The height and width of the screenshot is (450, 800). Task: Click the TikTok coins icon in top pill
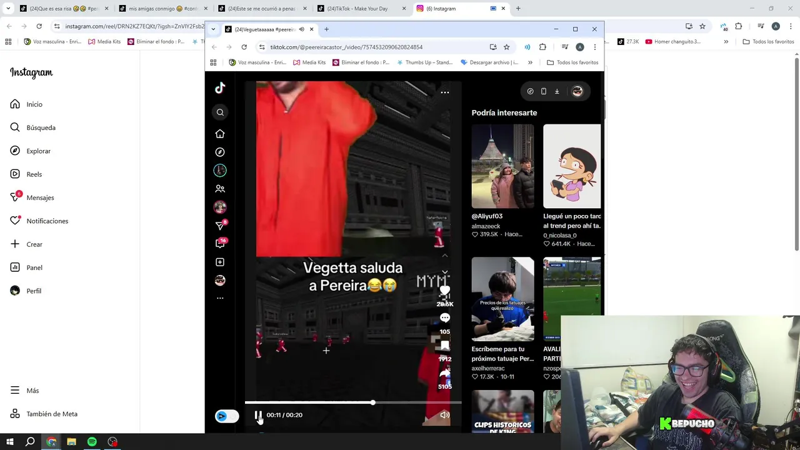(530, 91)
